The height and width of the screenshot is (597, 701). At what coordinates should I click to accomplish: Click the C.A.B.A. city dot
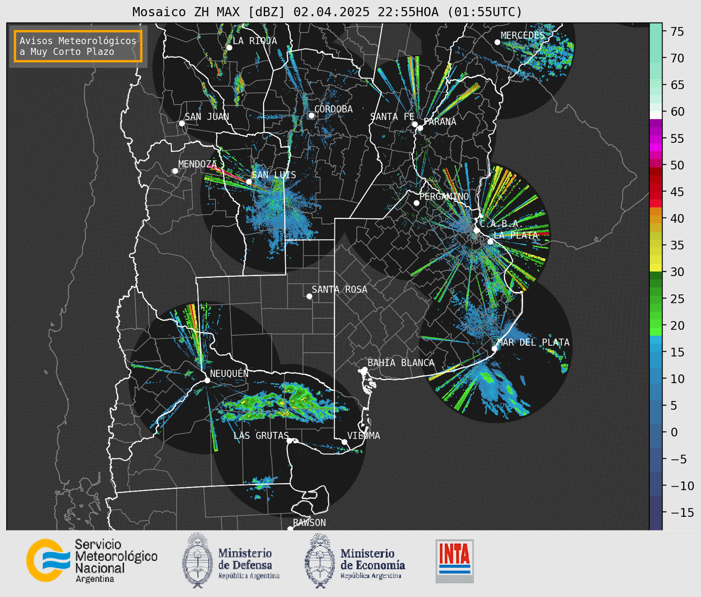[477, 230]
